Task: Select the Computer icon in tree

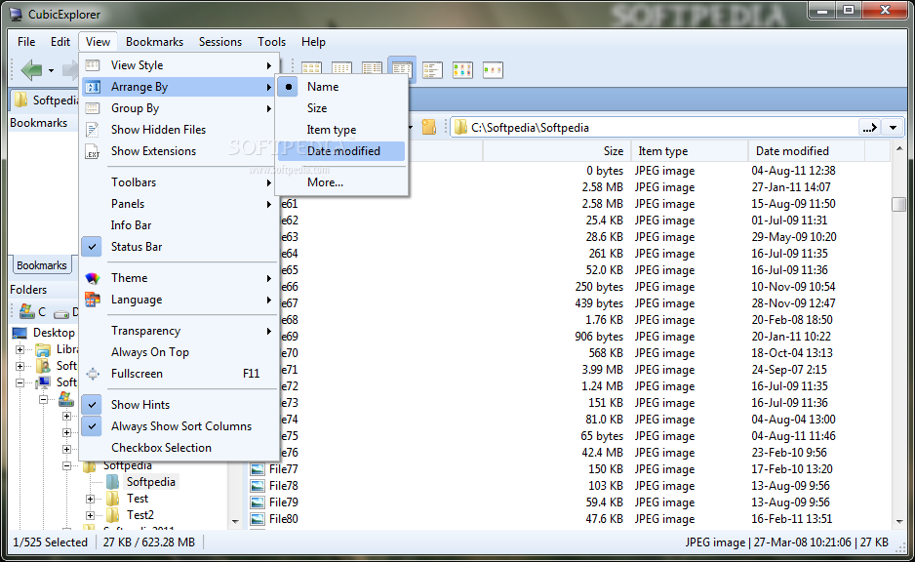Action: point(43,382)
